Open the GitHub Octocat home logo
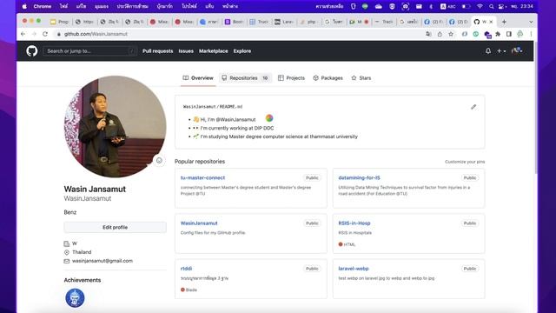 [x=32, y=51]
